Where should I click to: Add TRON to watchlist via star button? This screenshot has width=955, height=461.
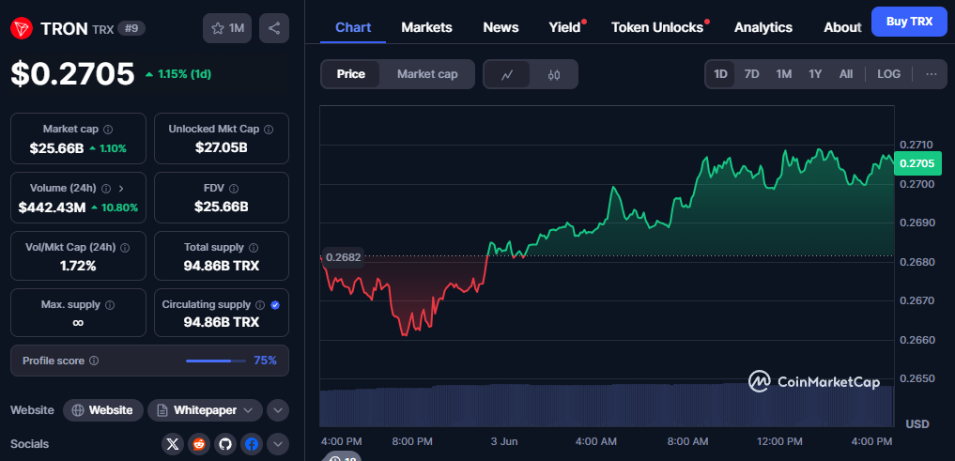pyautogui.click(x=227, y=28)
